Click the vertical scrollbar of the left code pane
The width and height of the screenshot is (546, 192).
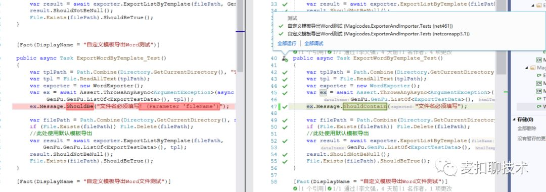(240, 96)
